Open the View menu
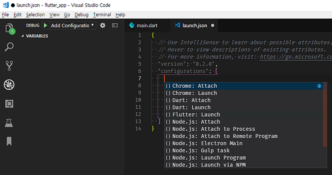 point(54,15)
